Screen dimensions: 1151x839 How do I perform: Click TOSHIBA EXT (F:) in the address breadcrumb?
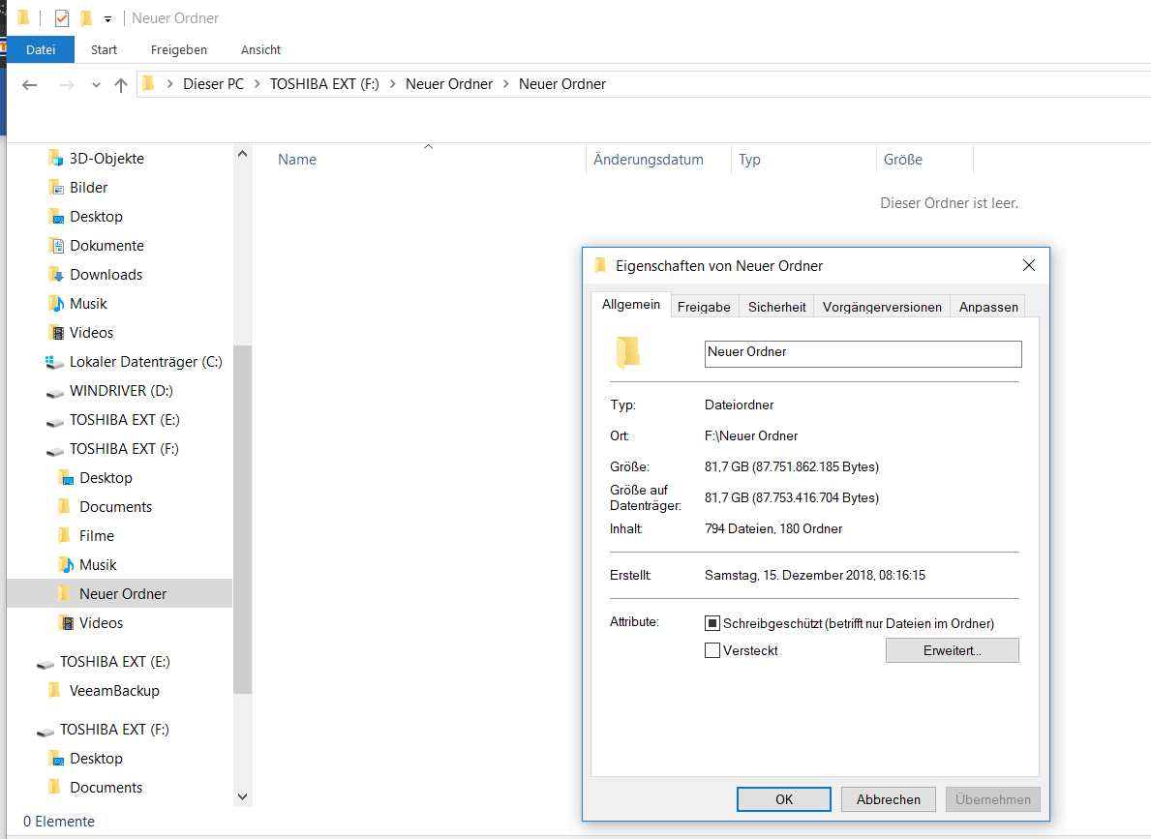tap(324, 84)
